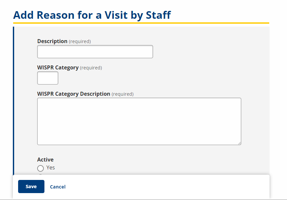Screen dimensions: 287x200
Task: Click the bold "Description" field label
Action: click(52, 41)
